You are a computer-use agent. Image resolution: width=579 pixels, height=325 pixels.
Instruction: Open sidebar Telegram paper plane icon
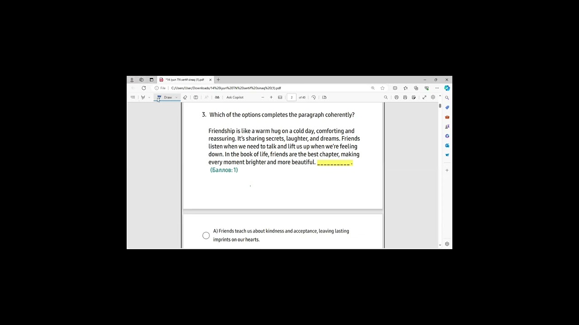click(x=447, y=155)
